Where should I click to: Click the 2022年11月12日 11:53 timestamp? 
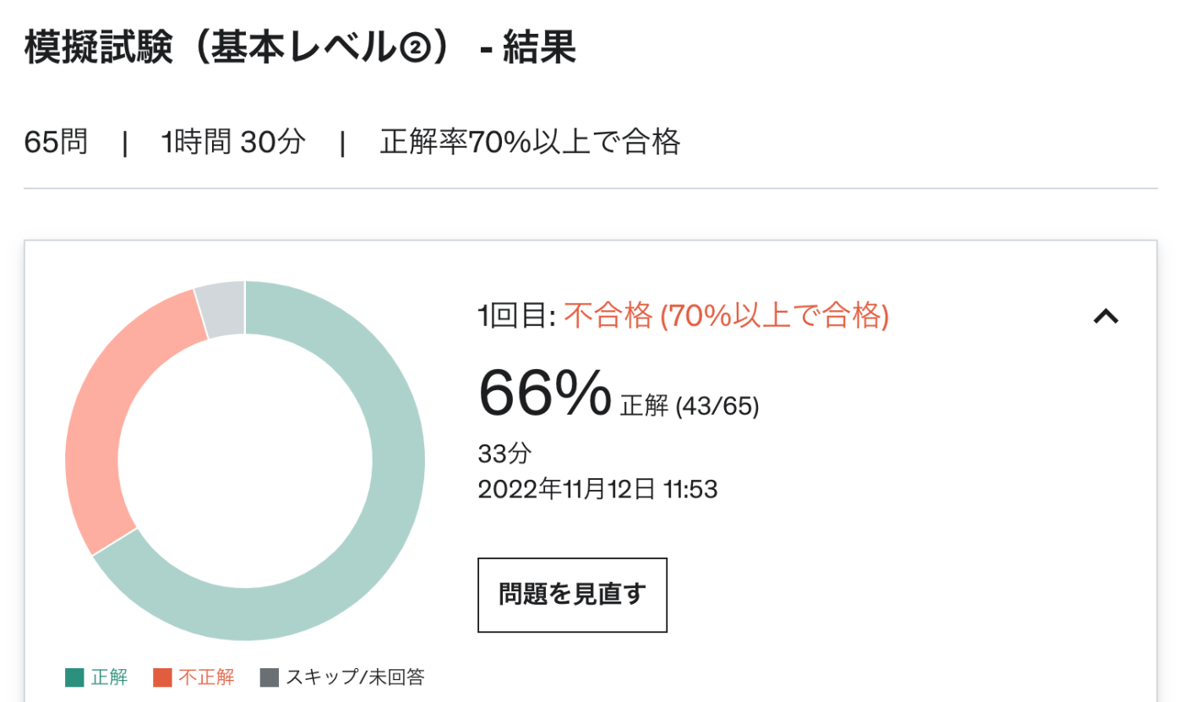597,489
